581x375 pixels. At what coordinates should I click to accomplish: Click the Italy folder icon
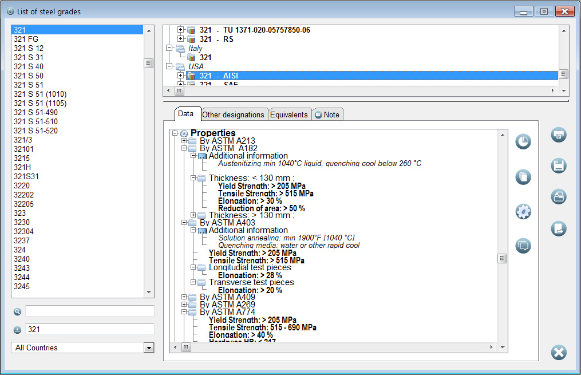tap(180, 49)
